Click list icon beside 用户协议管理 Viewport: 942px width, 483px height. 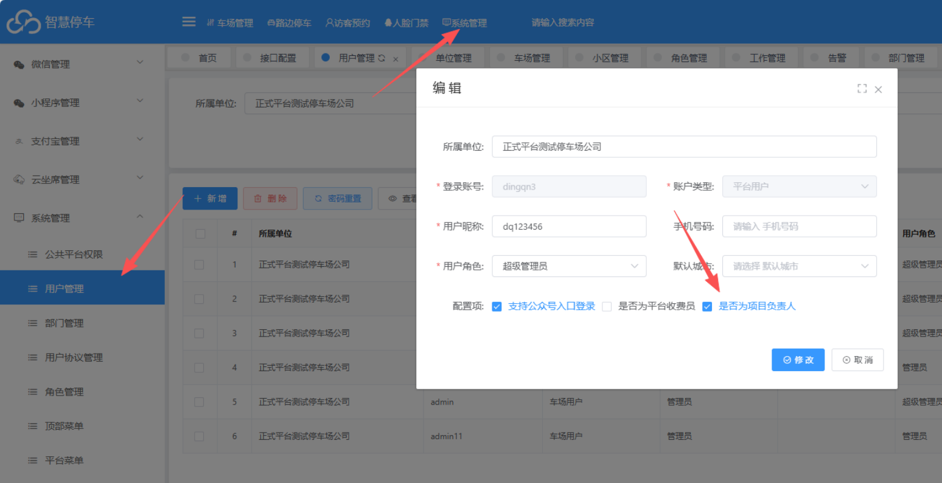click(33, 358)
